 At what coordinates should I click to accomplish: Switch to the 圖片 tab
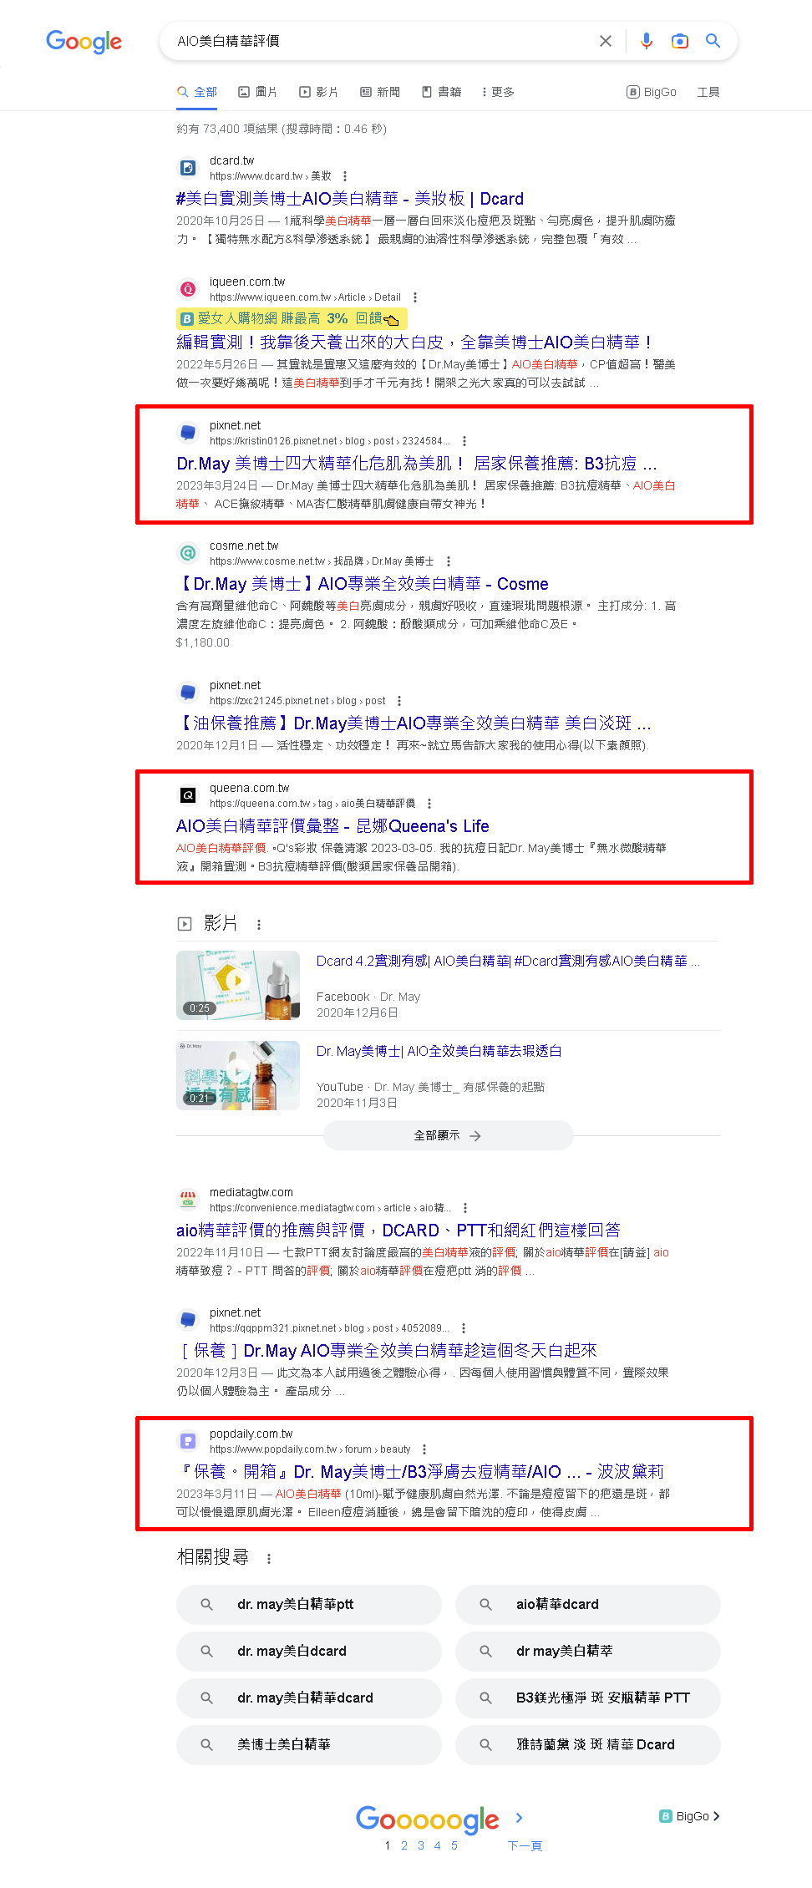pyautogui.click(x=257, y=92)
